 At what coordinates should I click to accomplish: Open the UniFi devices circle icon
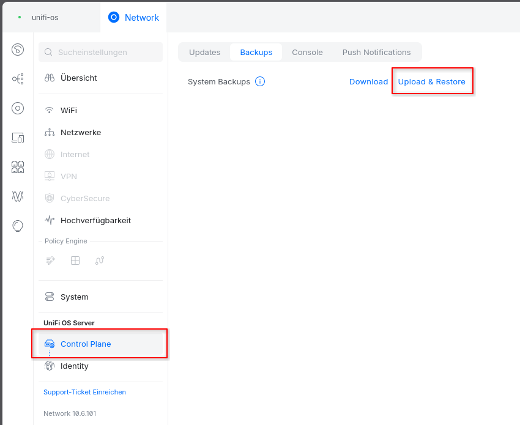[x=18, y=108]
